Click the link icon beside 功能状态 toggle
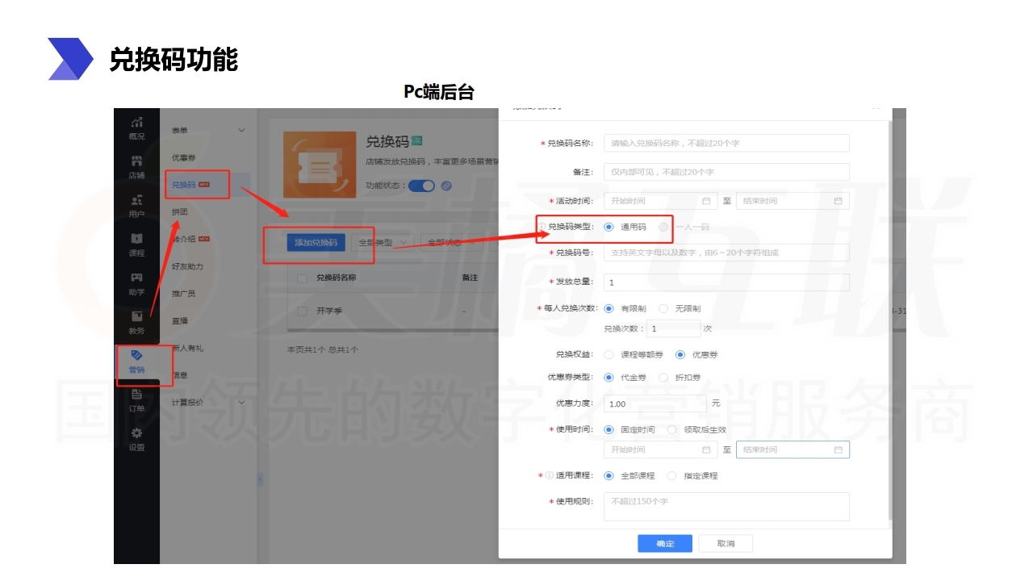 click(446, 186)
